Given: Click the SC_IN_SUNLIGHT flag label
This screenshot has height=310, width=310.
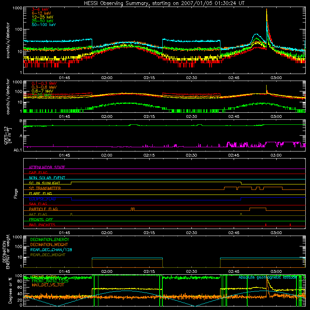Looking at the screenshot, I should pos(45,183).
